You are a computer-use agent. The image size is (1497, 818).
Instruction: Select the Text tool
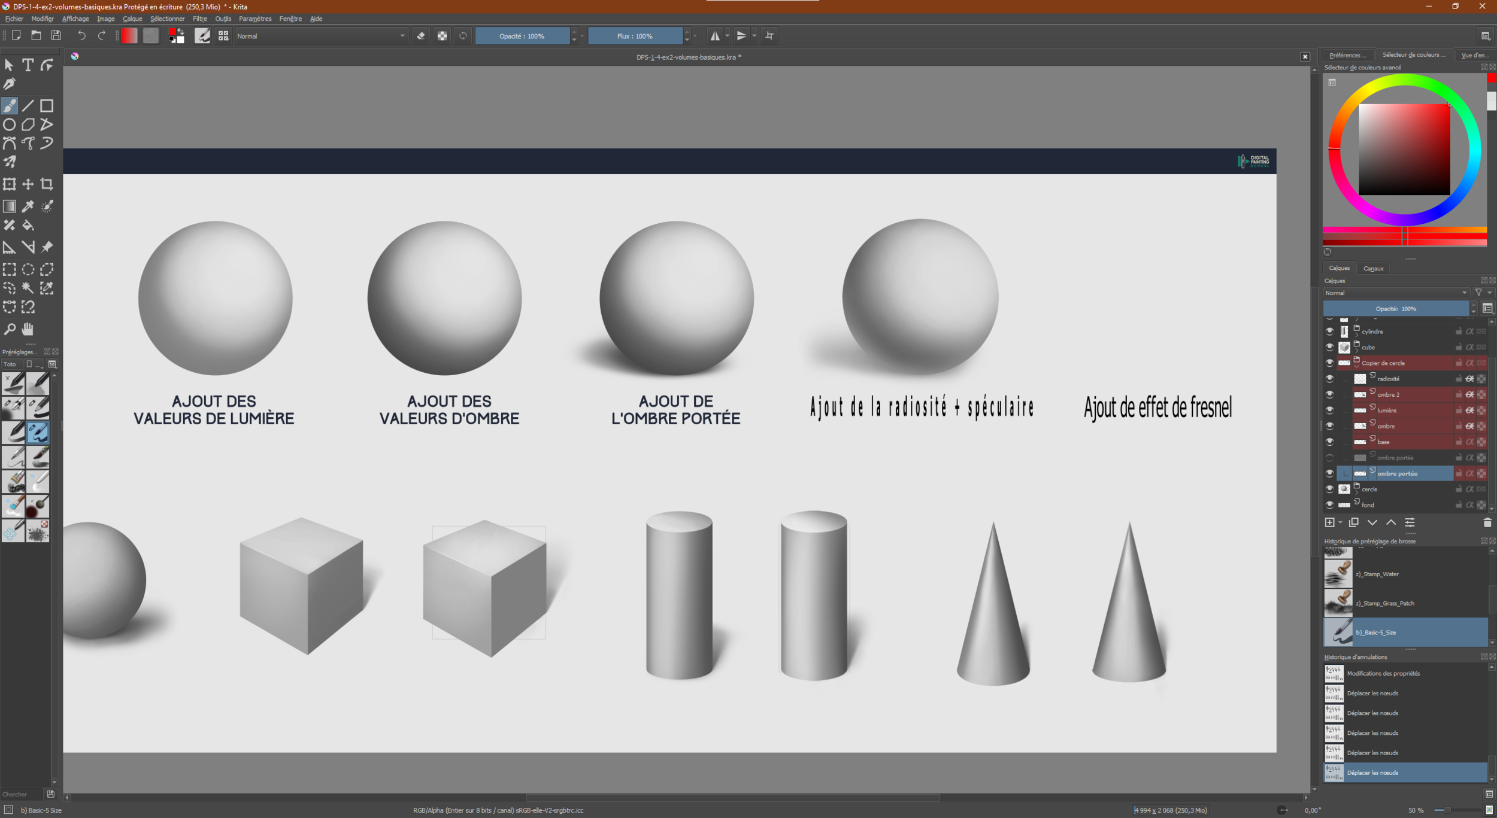(x=28, y=65)
